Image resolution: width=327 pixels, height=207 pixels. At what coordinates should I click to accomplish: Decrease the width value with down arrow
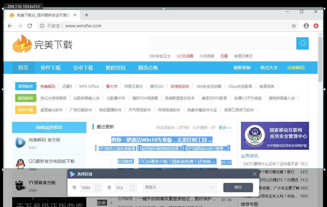[x=99, y=190]
